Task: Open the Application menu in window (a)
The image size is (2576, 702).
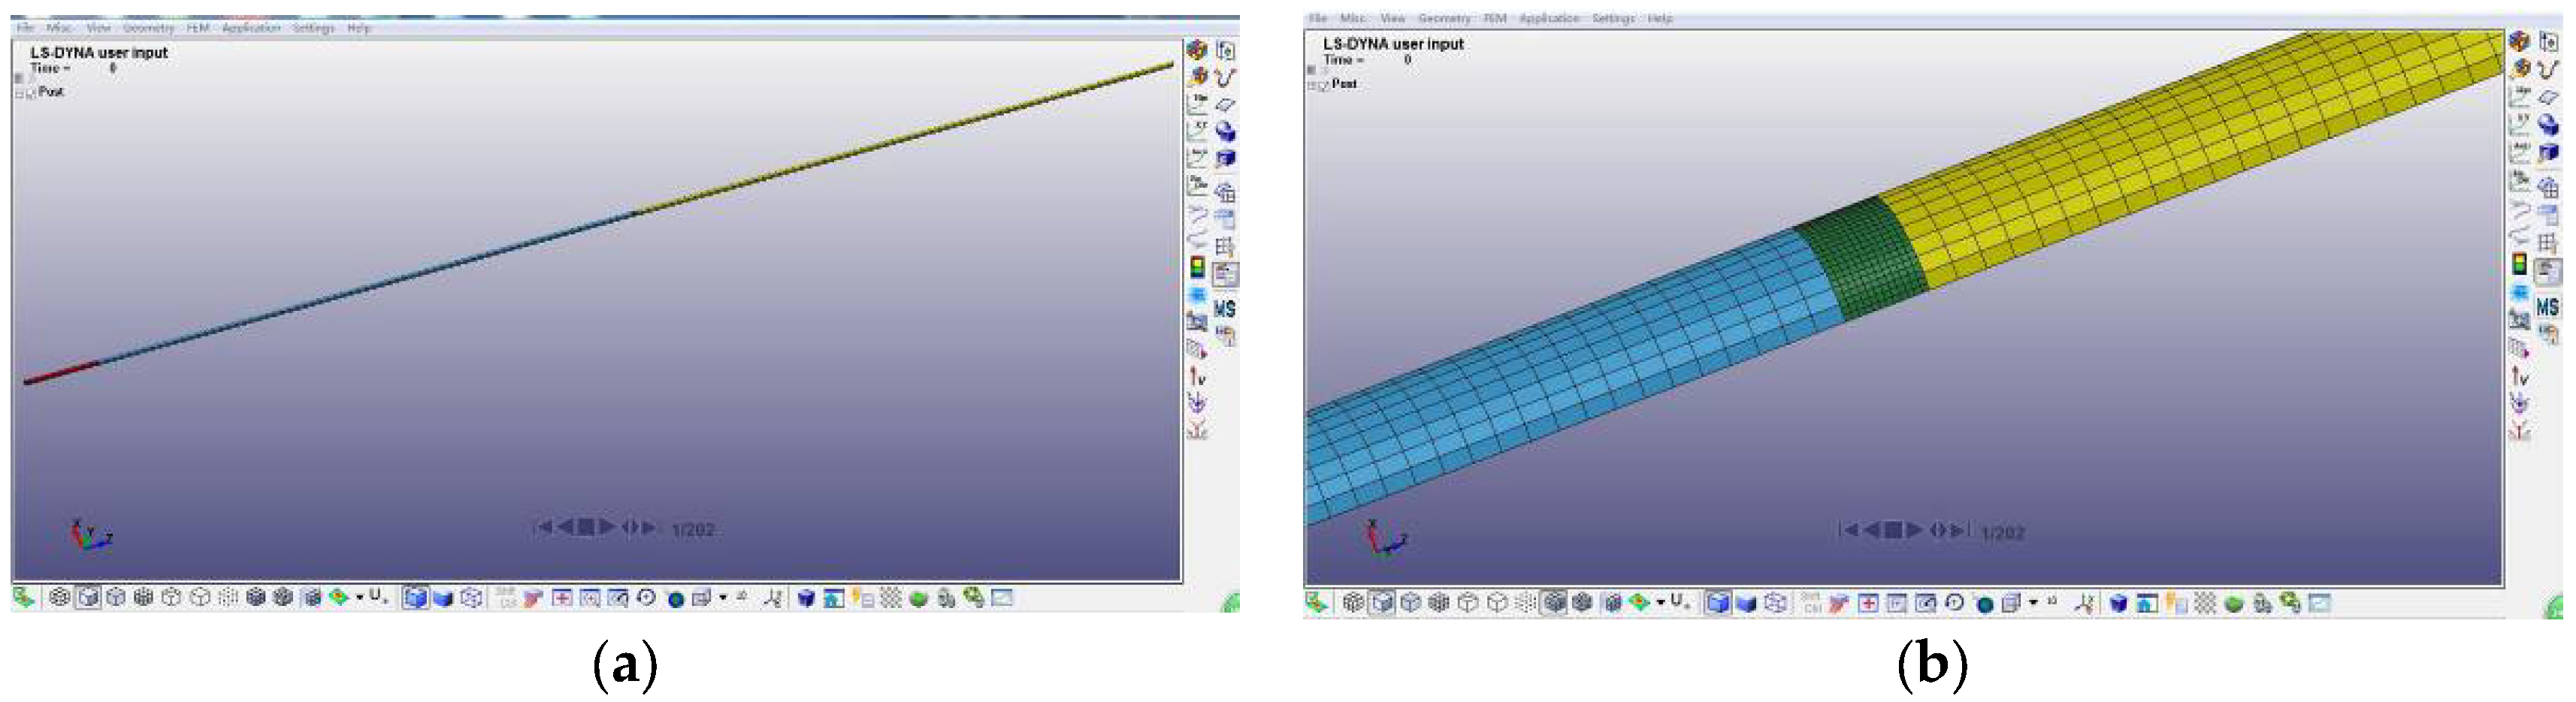Action: [251, 28]
